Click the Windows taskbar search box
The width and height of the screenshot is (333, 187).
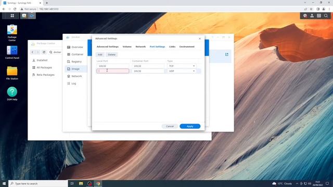point(38,183)
